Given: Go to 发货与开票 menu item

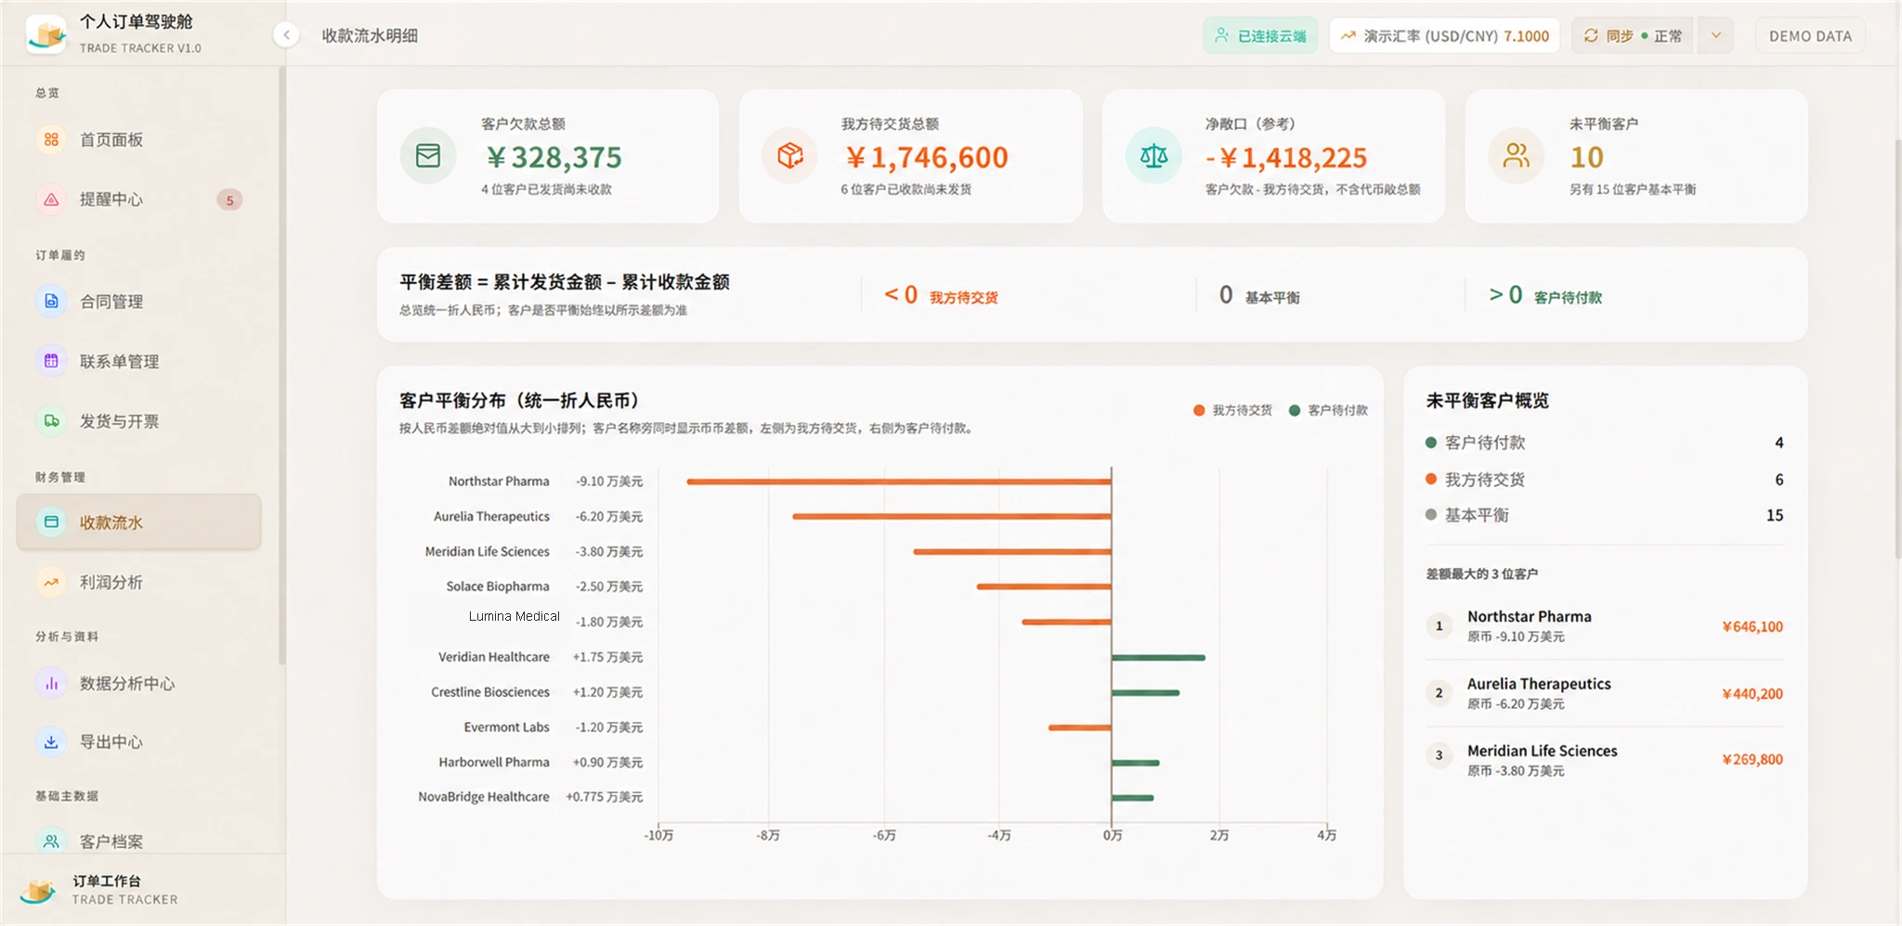Looking at the screenshot, I should pos(138,421).
